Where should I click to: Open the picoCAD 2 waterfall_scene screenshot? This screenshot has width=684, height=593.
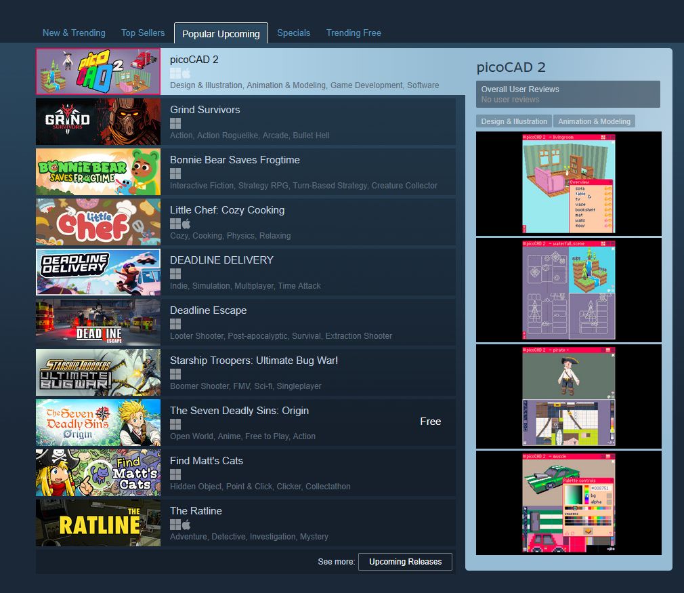[x=569, y=290]
